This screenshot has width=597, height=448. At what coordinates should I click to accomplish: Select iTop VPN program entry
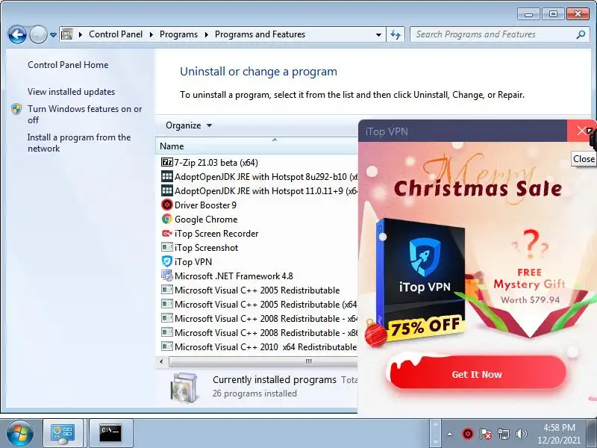point(193,262)
